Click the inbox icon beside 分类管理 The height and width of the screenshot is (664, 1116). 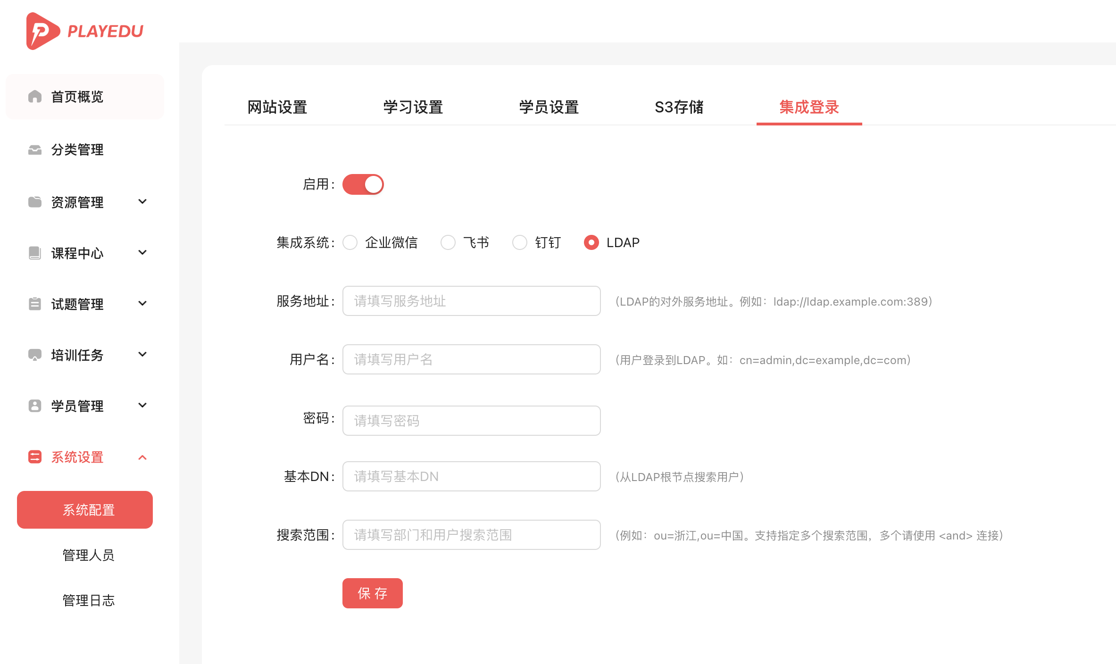click(35, 149)
